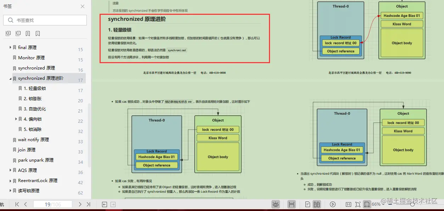Start slideshow playback mode
The width and height of the screenshot is (444, 211).
[x=332, y=204]
